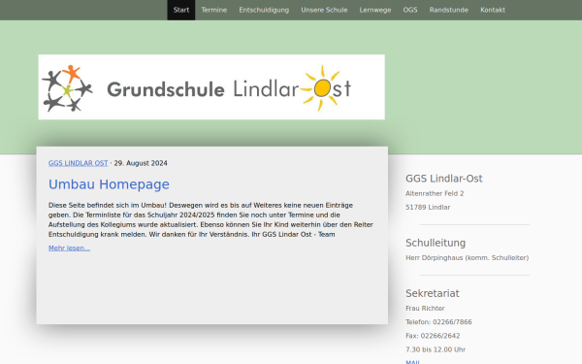Select the address Altenrather Feld 2
The width and height of the screenshot is (582, 364).
435,193
